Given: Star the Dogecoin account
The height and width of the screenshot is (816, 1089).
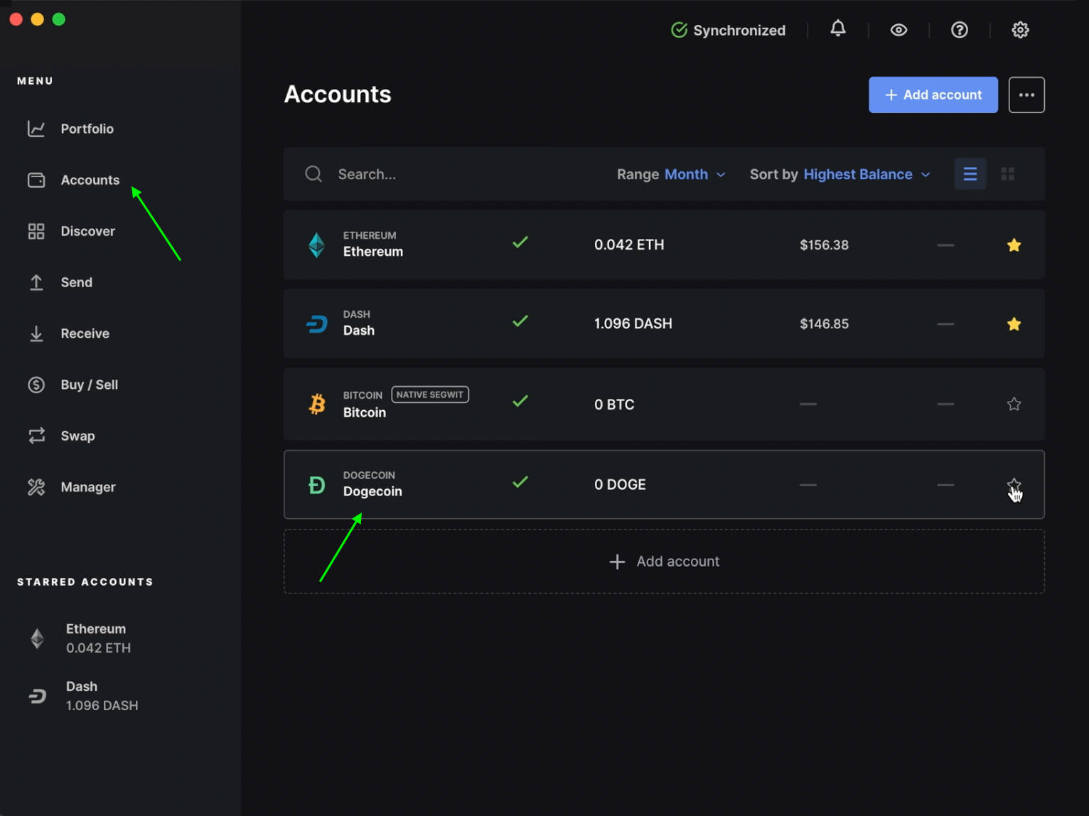Looking at the screenshot, I should [x=1014, y=485].
